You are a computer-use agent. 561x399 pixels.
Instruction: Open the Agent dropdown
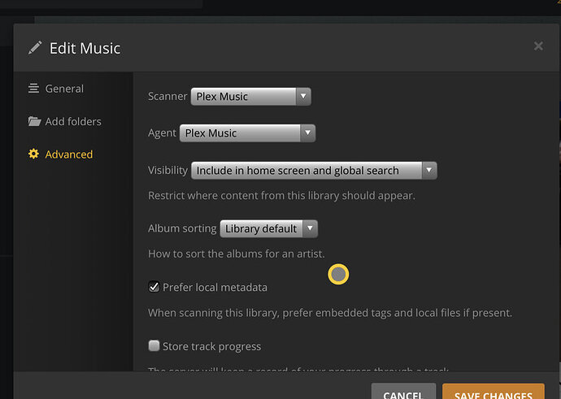coord(247,133)
